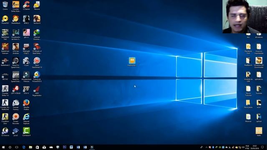Open the Internet Explorer desktop shortcut

click(26, 119)
